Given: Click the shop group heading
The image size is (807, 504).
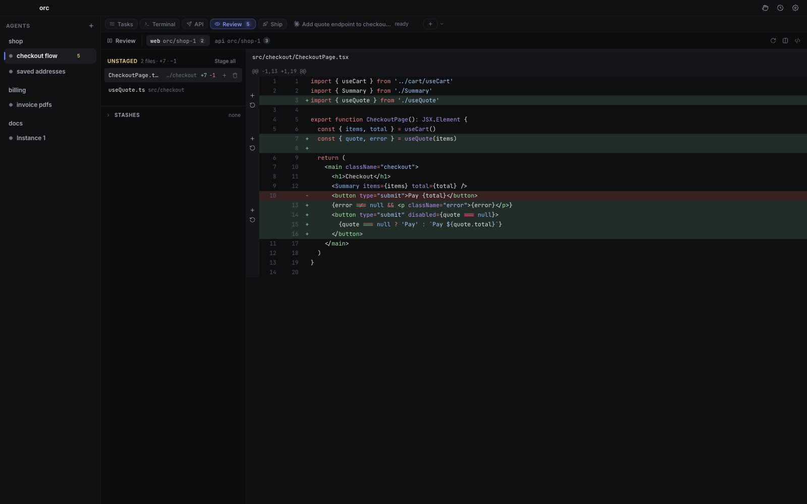Looking at the screenshot, I should click(x=16, y=41).
